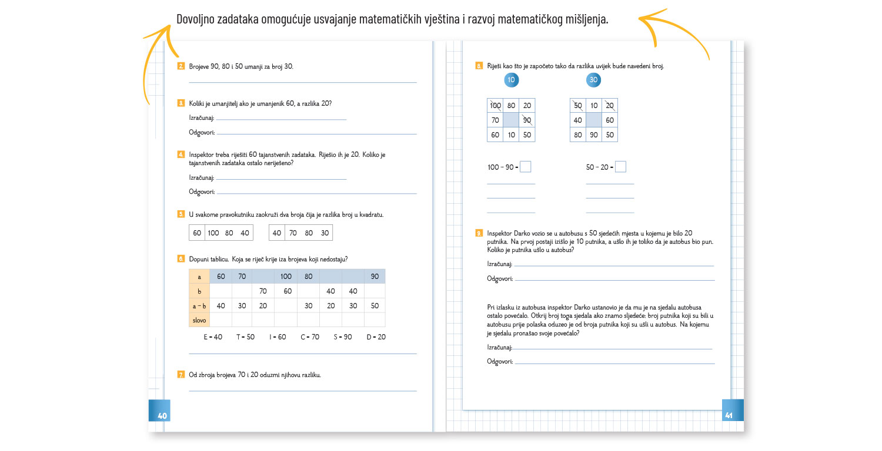
Task: Click the legend entry "D = 20"
Action: point(376,337)
